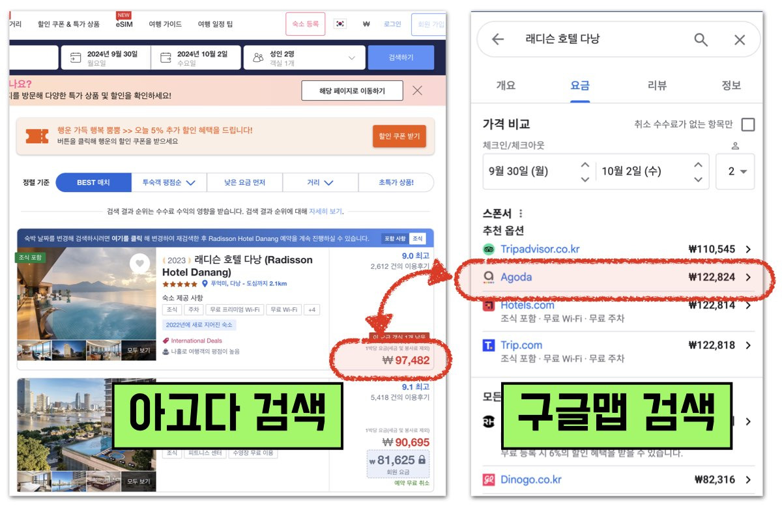Click the 자세히 보기 link
The width and height of the screenshot is (782, 521).
pyautogui.click(x=326, y=212)
